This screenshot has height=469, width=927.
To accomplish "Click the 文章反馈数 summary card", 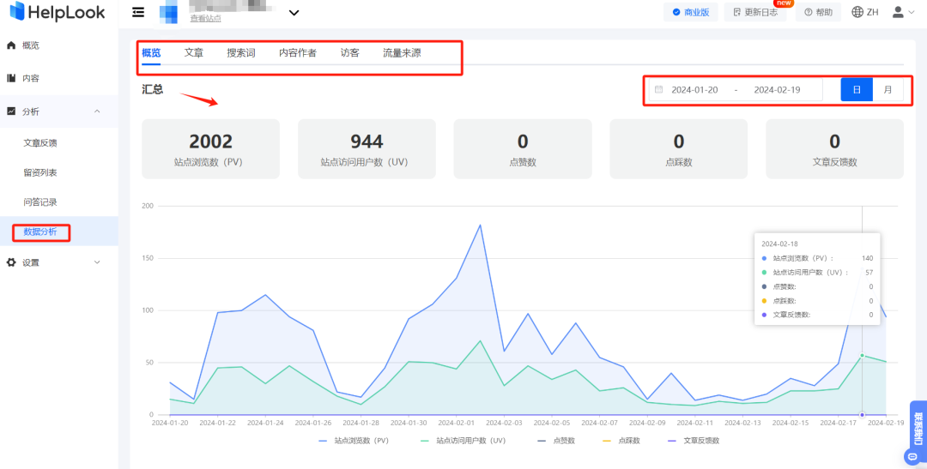I will tap(835, 149).
